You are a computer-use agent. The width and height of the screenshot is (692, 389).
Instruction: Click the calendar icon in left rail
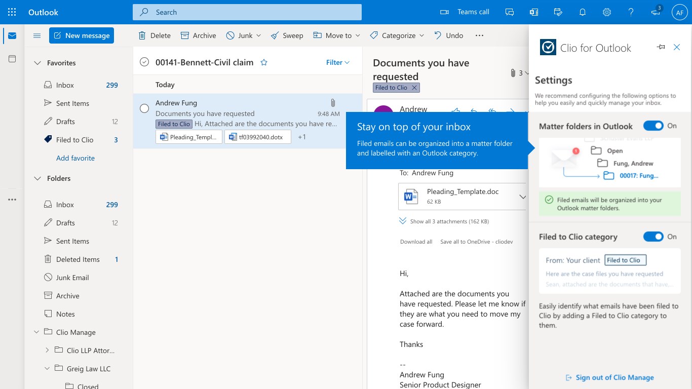point(12,59)
